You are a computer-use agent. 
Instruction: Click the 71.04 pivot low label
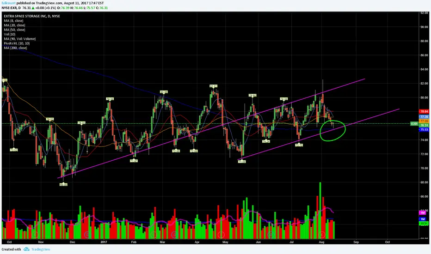(x=242, y=162)
